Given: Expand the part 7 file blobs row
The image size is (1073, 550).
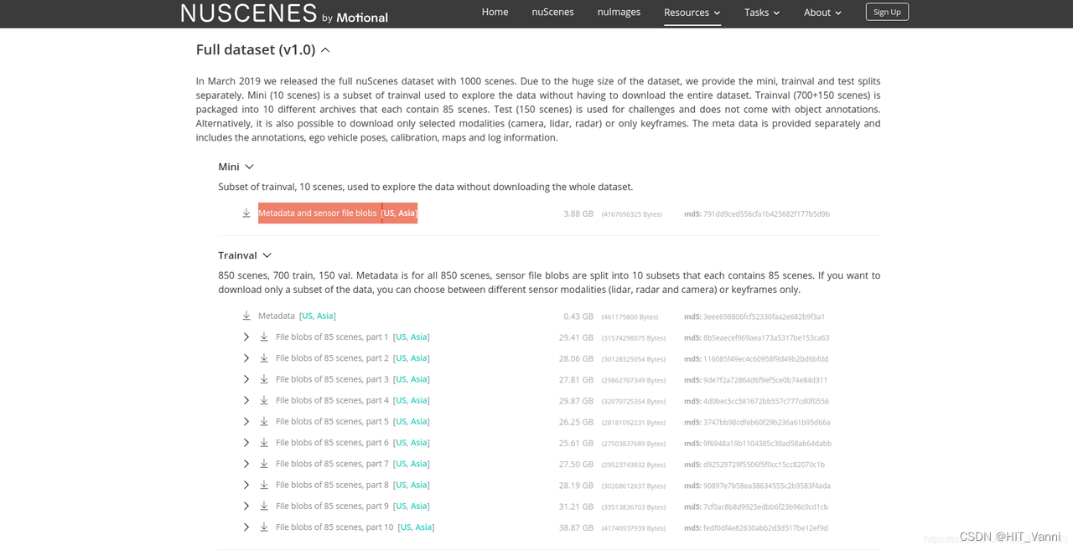Looking at the screenshot, I should pyautogui.click(x=246, y=464).
